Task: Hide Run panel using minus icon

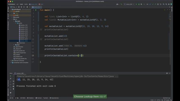Action: 170,73
